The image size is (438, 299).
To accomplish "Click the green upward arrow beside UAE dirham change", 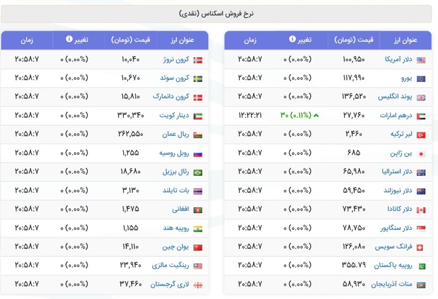I will click(x=316, y=116).
